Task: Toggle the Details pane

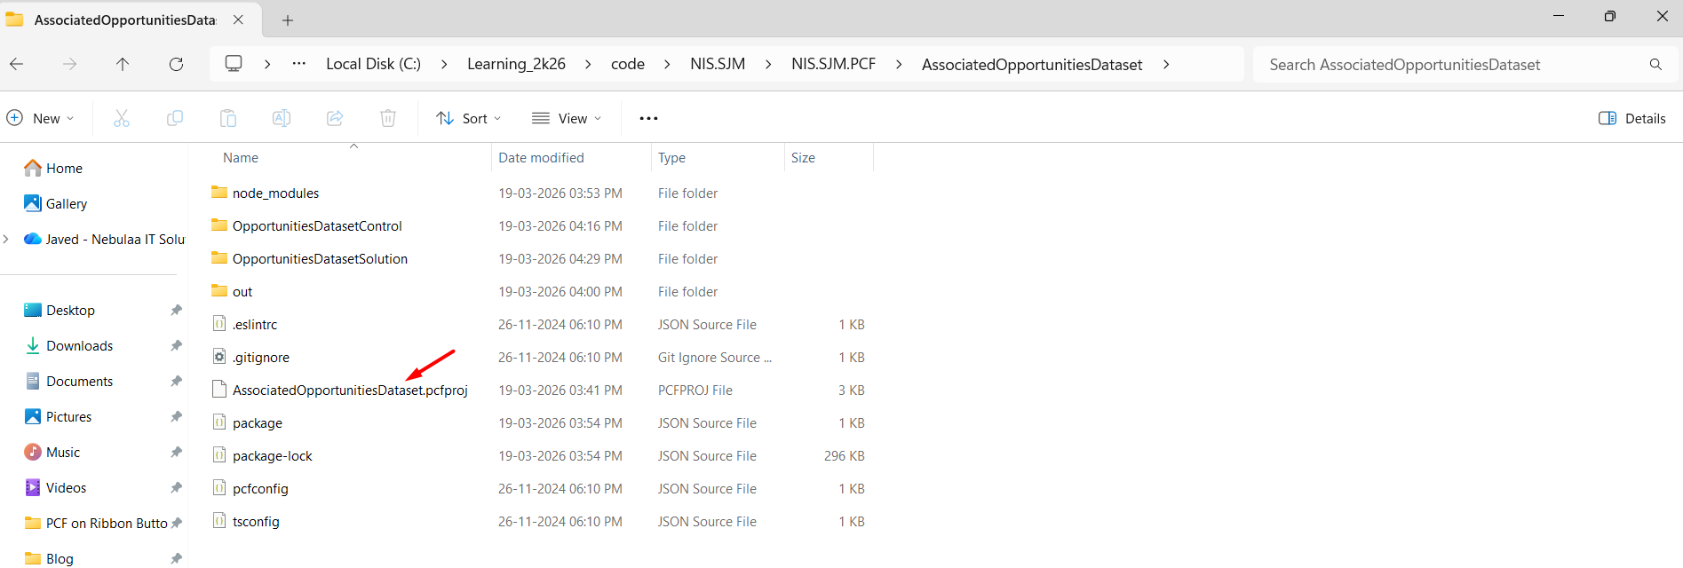Action: click(1631, 118)
